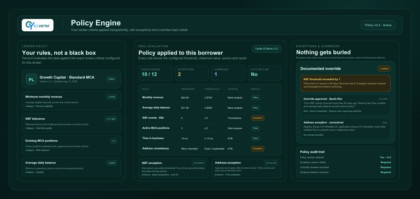Click the Pass badge in Average daily balance row
Screen dimensions: 420x199
point(255,108)
